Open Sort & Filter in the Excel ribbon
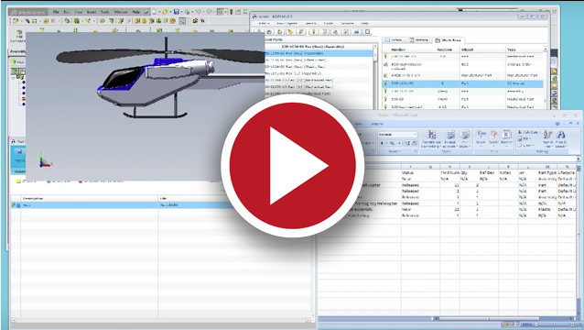The image size is (584, 330). point(547,138)
